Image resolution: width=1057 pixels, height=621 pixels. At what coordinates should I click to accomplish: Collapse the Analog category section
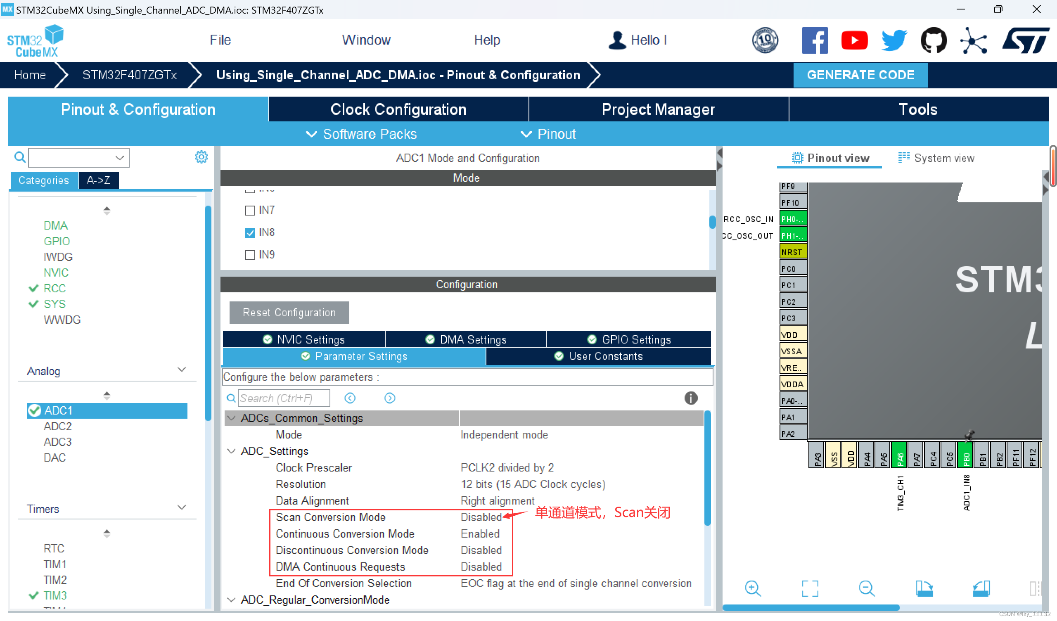click(x=182, y=370)
